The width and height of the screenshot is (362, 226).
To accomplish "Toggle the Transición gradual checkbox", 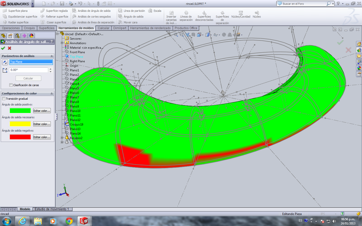I will (4, 99).
